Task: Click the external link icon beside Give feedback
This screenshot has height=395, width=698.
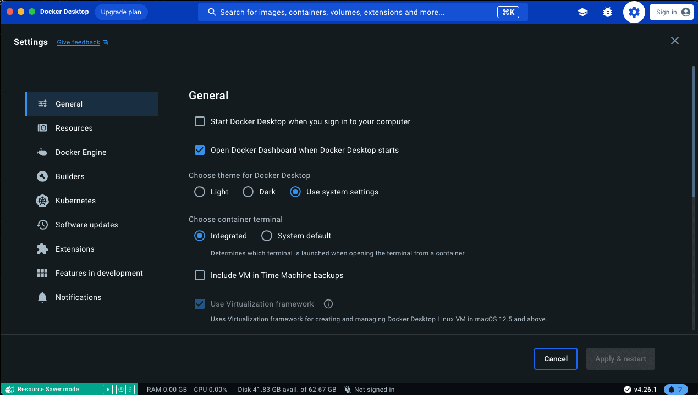Action: 106,42
